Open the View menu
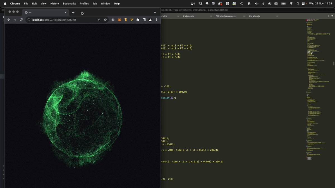335x188 pixels. pyautogui.click(x=44, y=4)
